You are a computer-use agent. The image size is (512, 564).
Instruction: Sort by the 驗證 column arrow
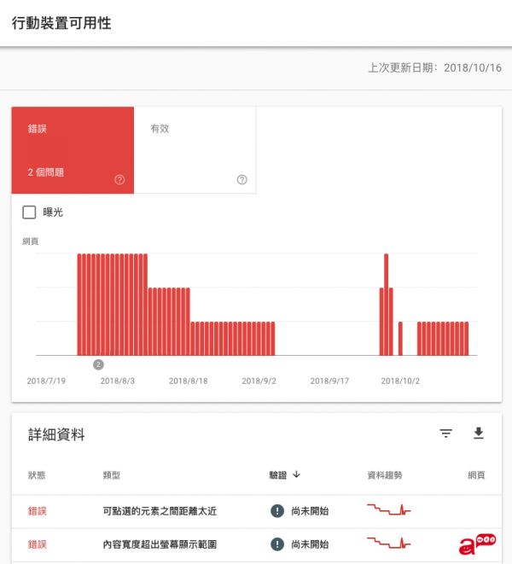pos(296,474)
